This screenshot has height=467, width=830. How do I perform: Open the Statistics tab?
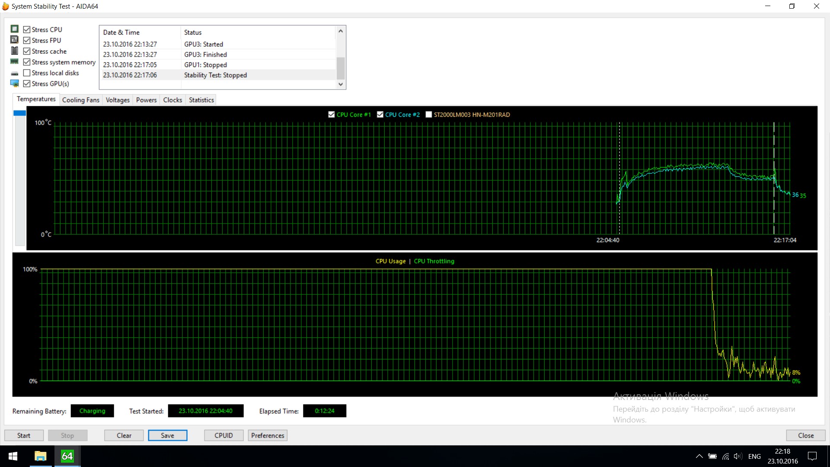[201, 100]
